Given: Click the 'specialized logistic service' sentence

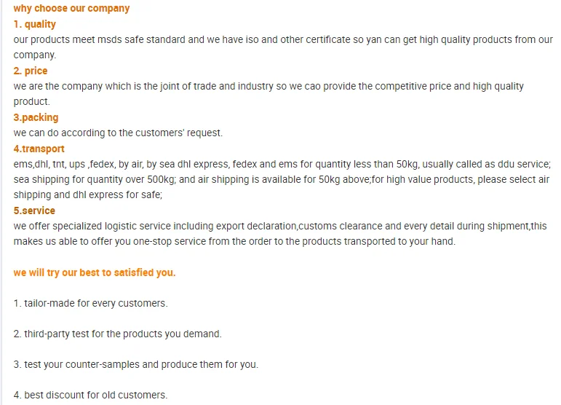Looking at the screenshot, I should (x=280, y=227).
